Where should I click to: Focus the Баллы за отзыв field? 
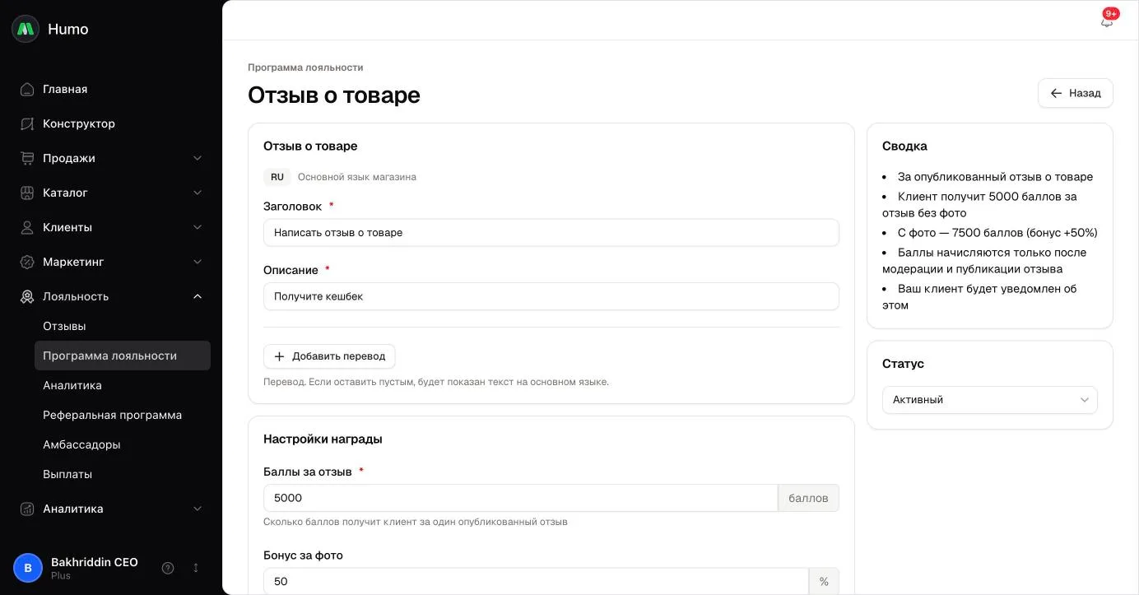(520, 498)
